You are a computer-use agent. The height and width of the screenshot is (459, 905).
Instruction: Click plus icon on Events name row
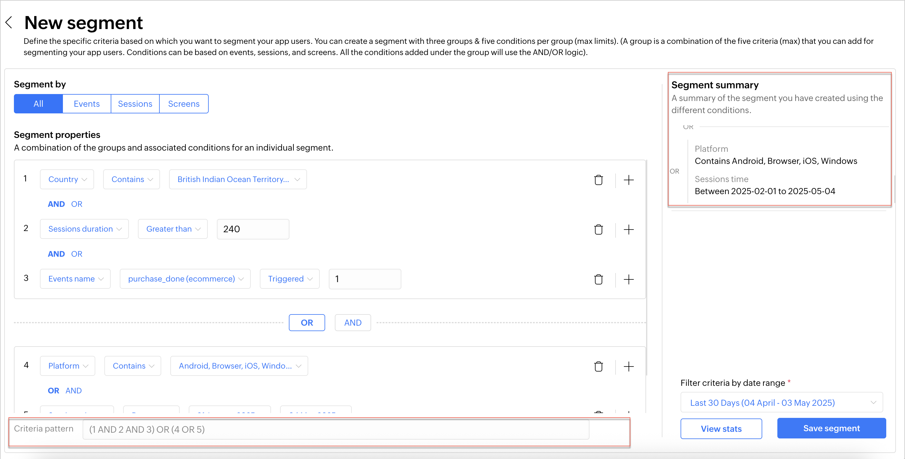[x=629, y=280]
